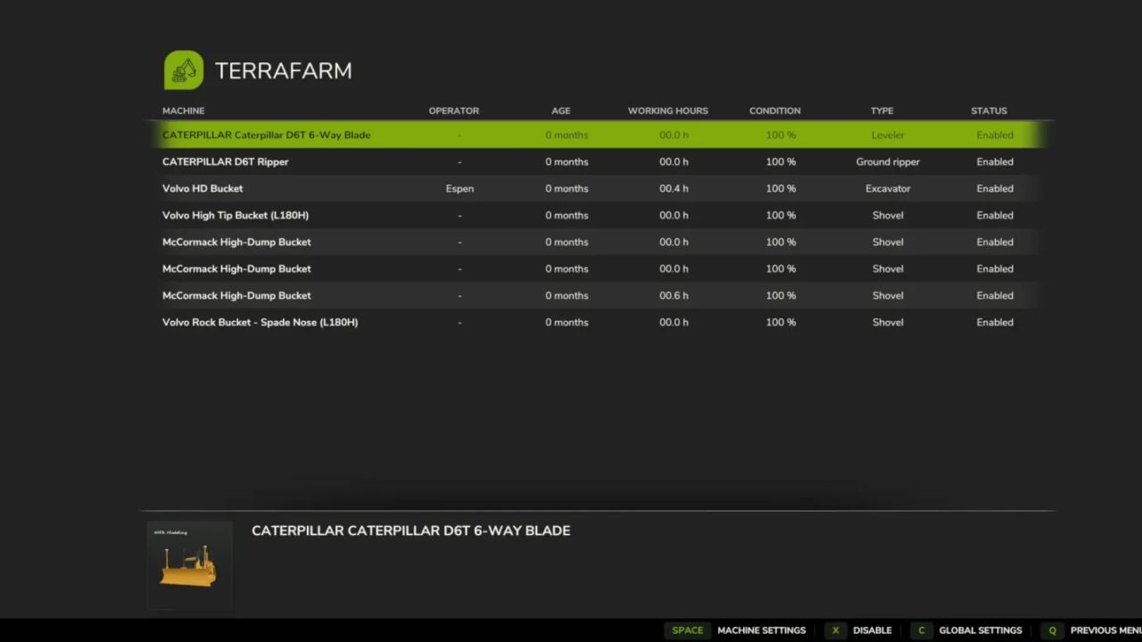
Task: Click the Operator column header
Action: (453, 111)
